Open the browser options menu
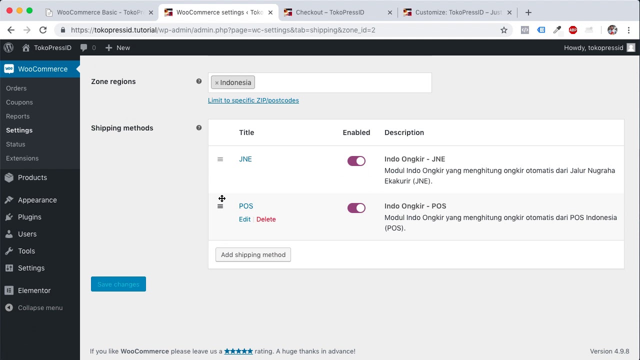The image size is (640, 360). click(x=629, y=30)
